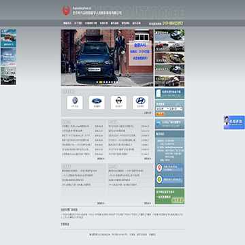Select the last item in top navigation bar
This screenshot has width=245, height=245.
(x=137, y=23)
